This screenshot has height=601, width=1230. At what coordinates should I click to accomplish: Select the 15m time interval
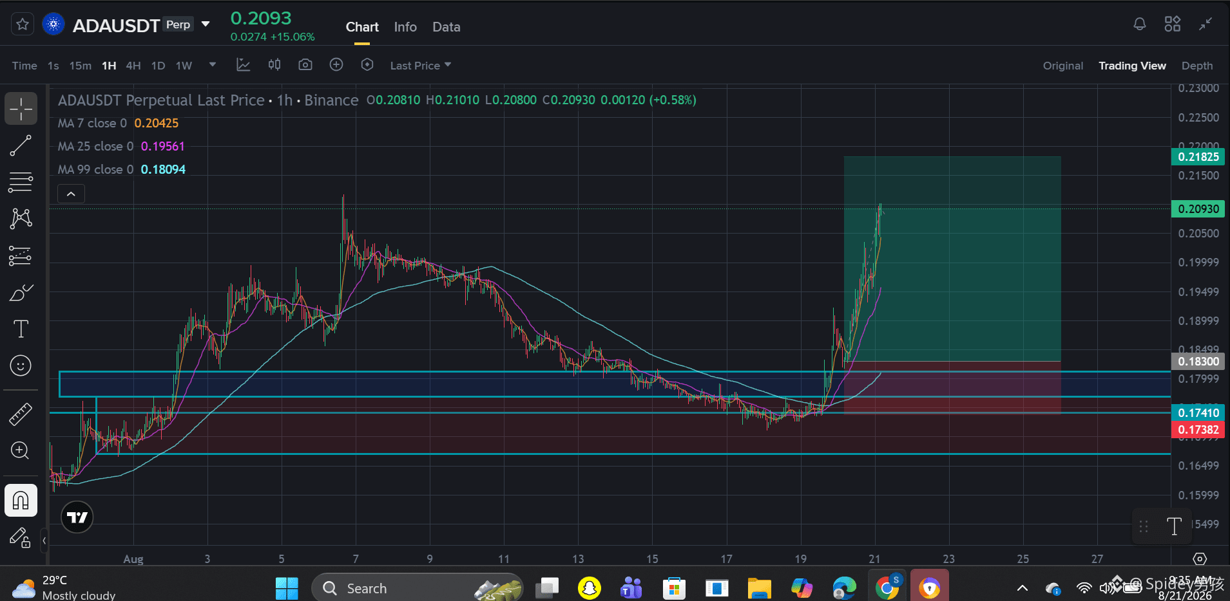(81, 66)
